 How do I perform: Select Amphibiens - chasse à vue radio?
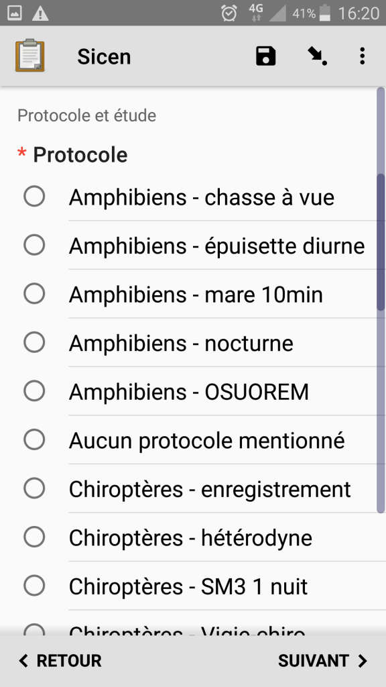pos(192,197)
